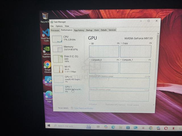182x136 pixels.
Task: Select the Performance tab
Action: (67, 30)
